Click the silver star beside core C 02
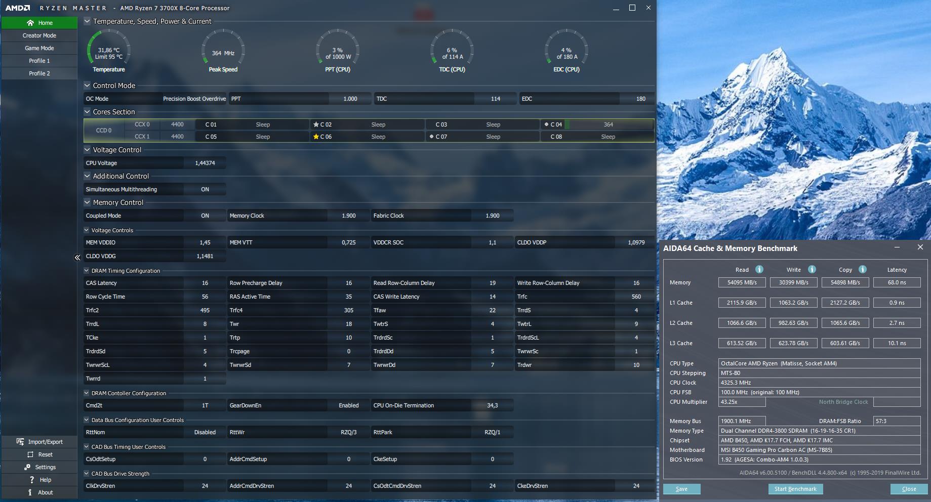This screenshot has width=931, height=502. (316, 124)
